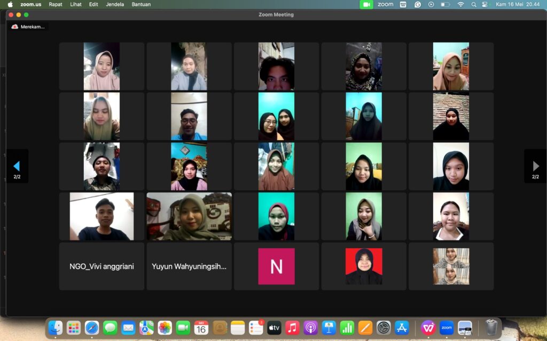This screenshot has height=341, width=547.
Task: Open the Jendela menu
Action: click(x=115, y=4)
